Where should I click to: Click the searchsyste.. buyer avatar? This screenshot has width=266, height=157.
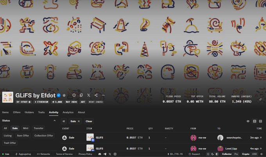(220, 138)
